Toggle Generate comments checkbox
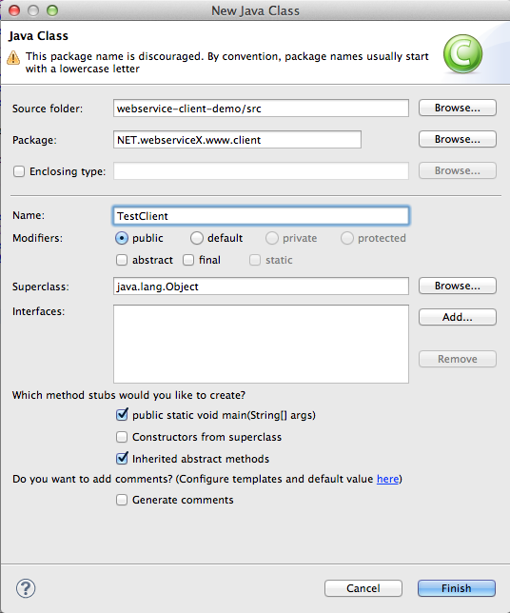 point(122,500)
